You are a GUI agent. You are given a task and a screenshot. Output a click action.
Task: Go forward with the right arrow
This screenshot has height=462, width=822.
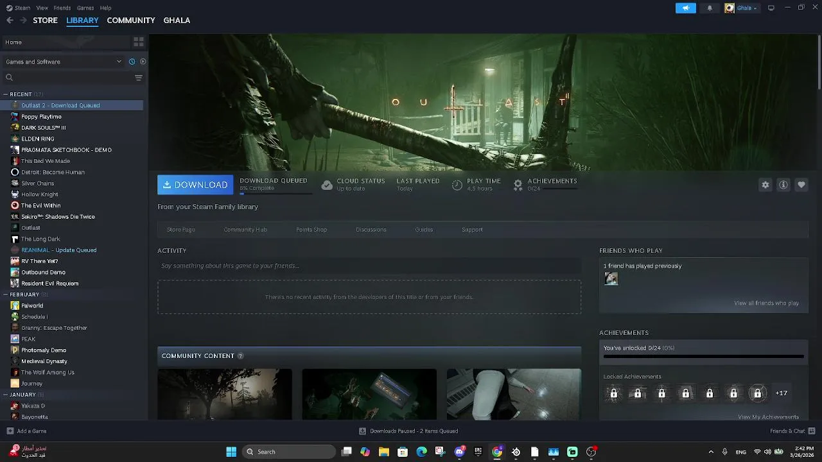pos(23,21)
